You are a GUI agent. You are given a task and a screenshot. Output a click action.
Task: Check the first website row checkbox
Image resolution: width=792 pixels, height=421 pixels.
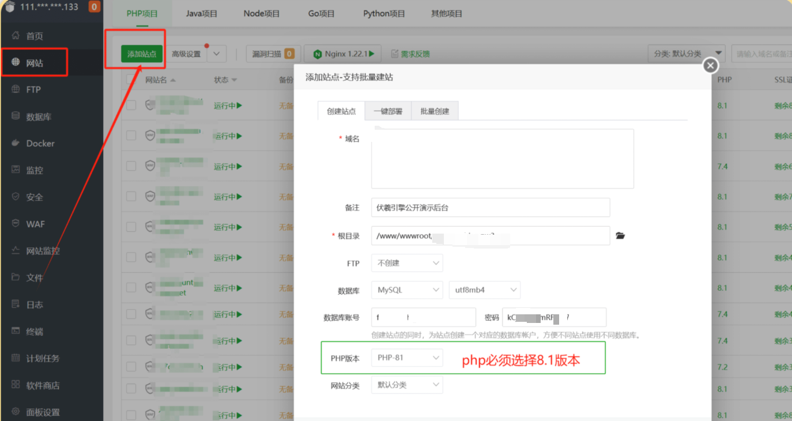click(x=130, y=105)
